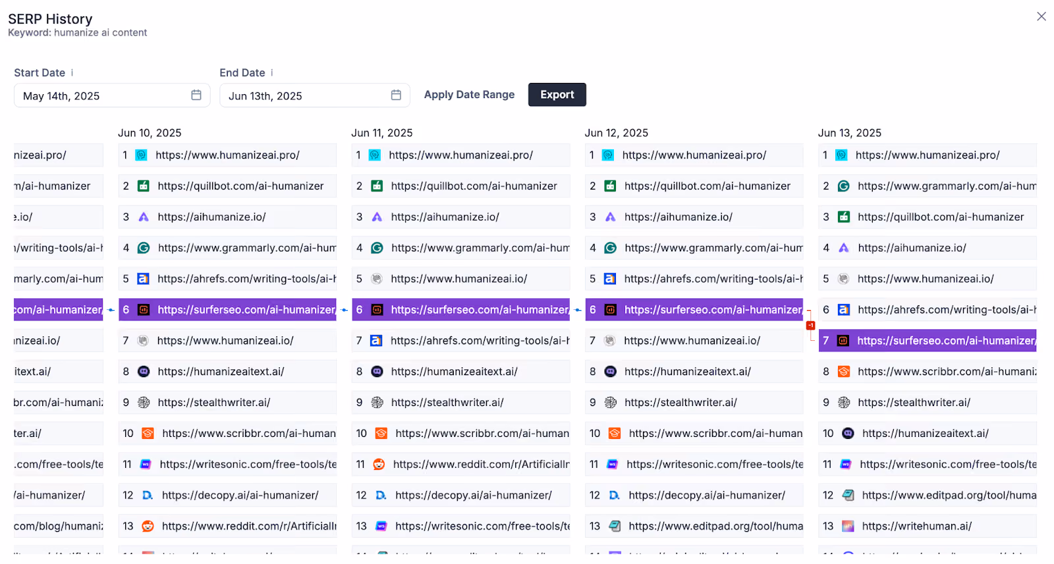1054x564 pixels.
Task: Click surferseo favicon in Jun 10 column
Action: pyautogui.click(x=144, y=310)
